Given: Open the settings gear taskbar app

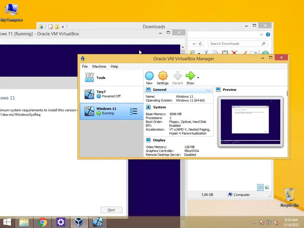Looking at the screenshot, I should tap(61, 222).
